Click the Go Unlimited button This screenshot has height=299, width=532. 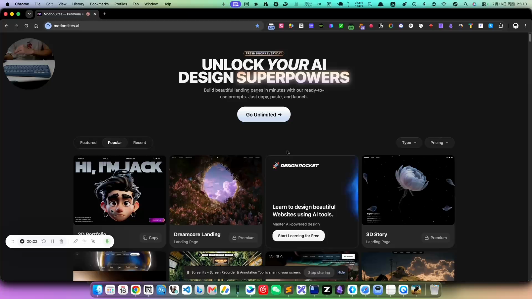click(x=264, y=115)
